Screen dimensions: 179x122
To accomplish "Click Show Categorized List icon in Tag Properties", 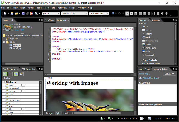I will pyautogui.click(x=6, y=74).
